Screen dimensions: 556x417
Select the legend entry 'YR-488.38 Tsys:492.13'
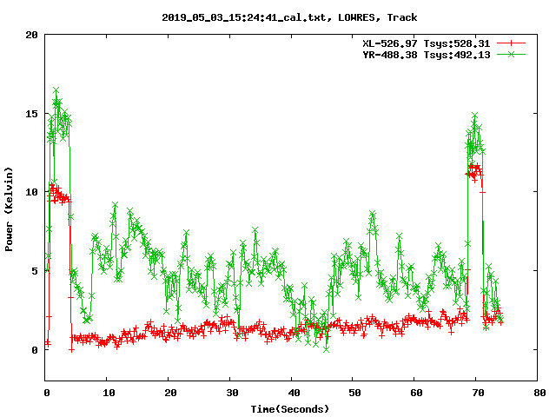pyautogui.click(x=427, y=55)
